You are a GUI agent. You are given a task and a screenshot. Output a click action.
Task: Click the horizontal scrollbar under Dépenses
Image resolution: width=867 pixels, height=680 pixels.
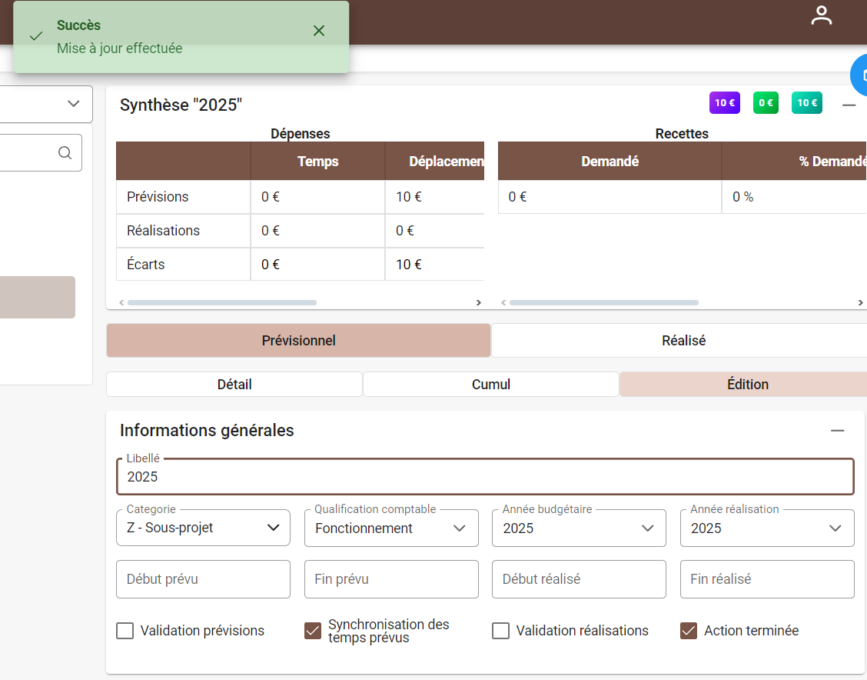[x=222, y=302]
